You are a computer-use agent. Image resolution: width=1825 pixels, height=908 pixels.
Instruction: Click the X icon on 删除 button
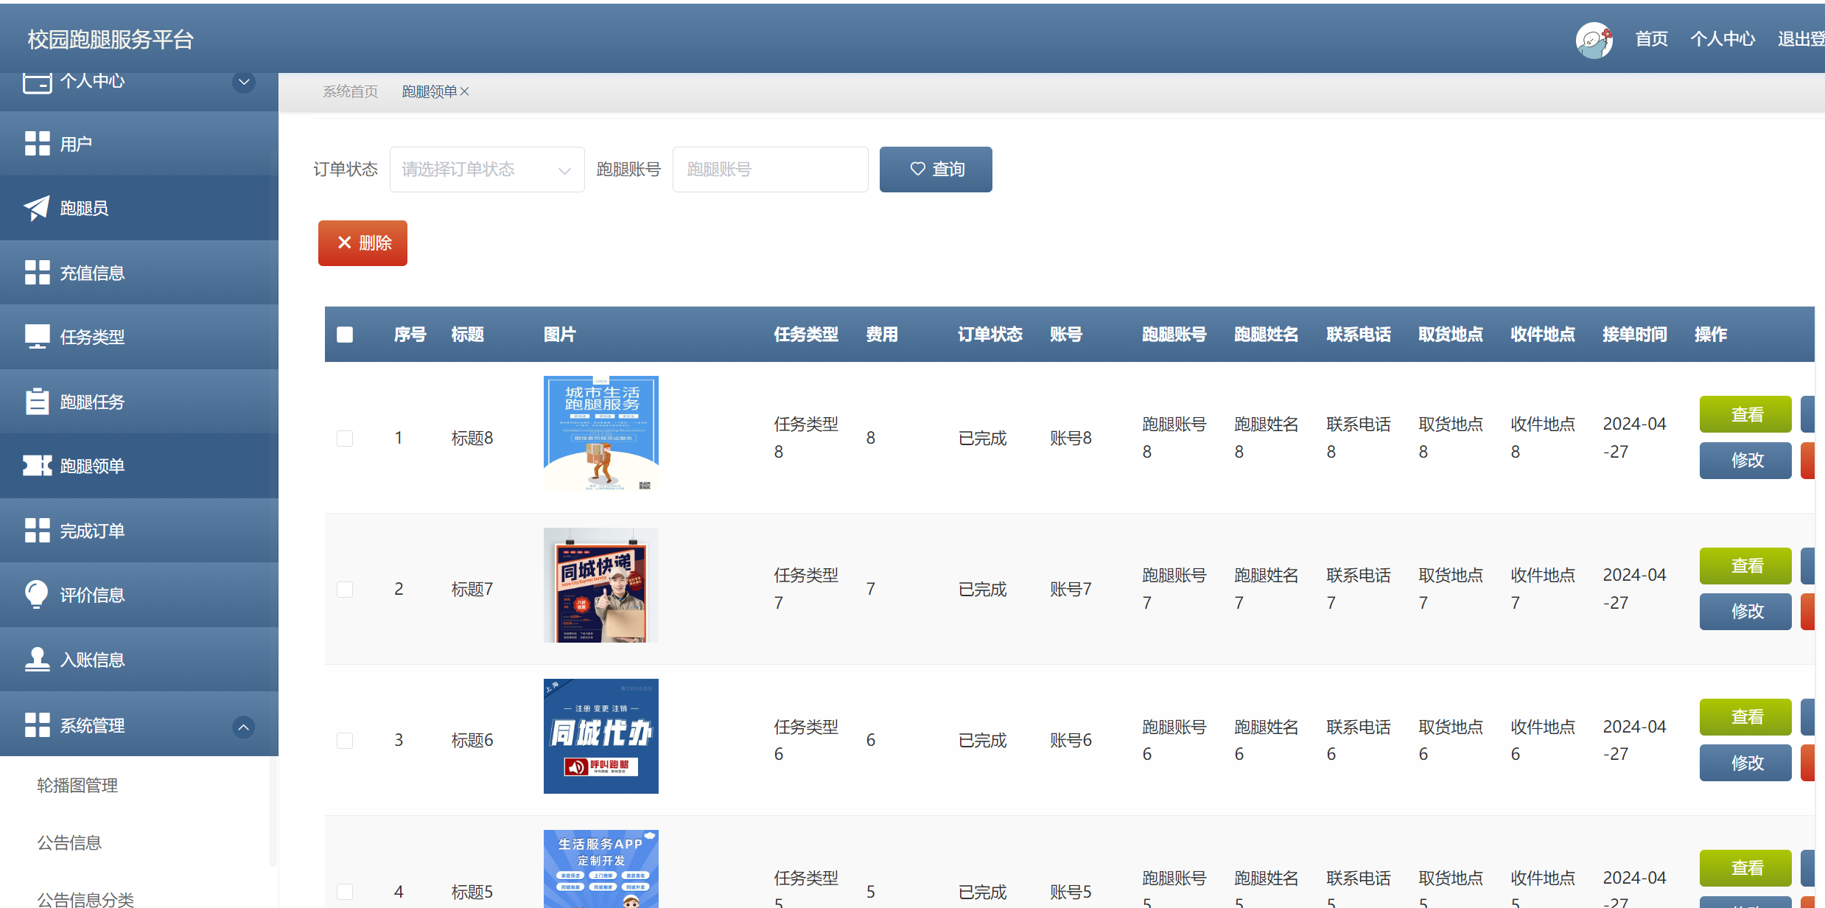click(344, 242)
